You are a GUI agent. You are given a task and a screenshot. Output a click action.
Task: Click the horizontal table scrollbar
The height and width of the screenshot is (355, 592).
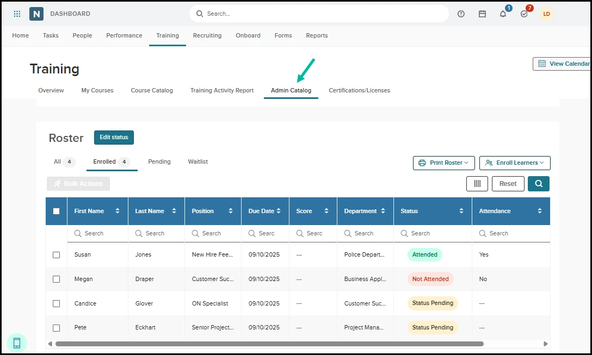click(269, 344)
